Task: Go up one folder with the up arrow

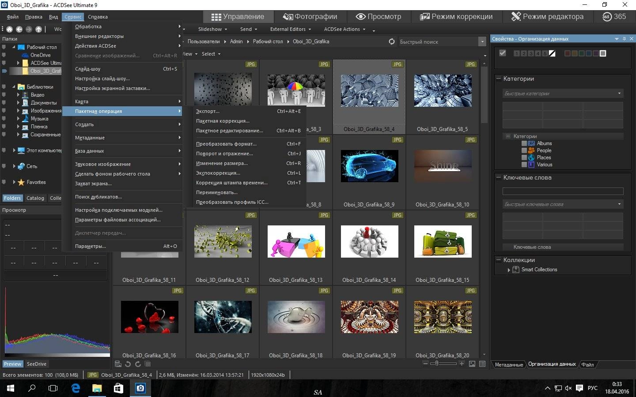Action: coord(38,29)
